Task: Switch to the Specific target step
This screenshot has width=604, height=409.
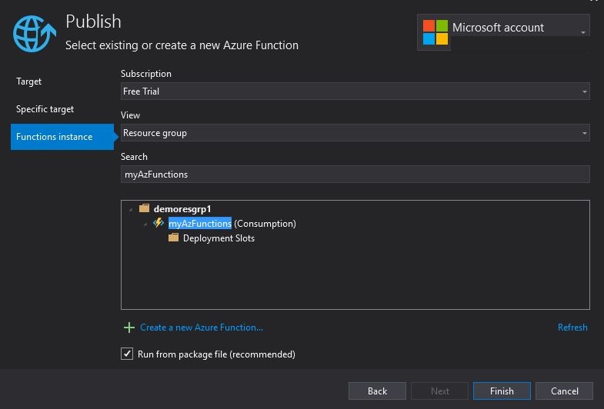Action: click(45, 109)
